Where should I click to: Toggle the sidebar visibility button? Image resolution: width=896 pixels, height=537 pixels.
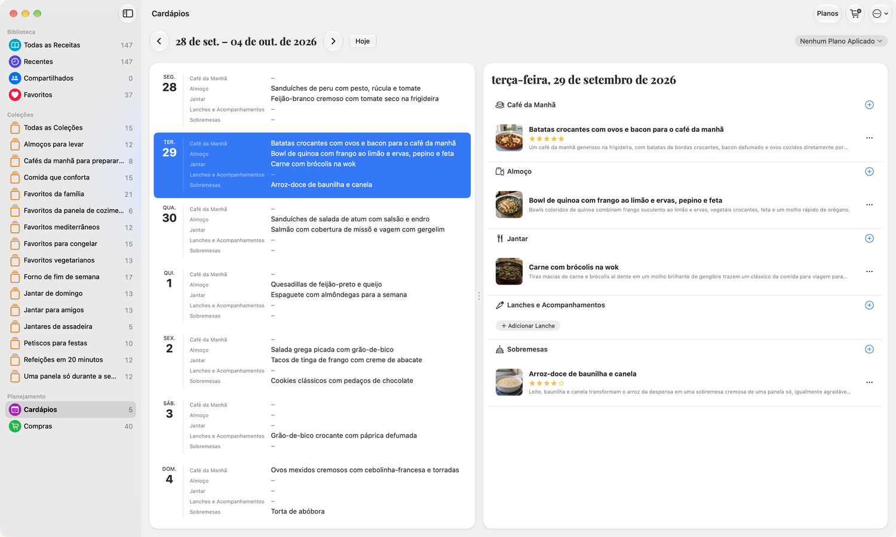pos(128,13)
